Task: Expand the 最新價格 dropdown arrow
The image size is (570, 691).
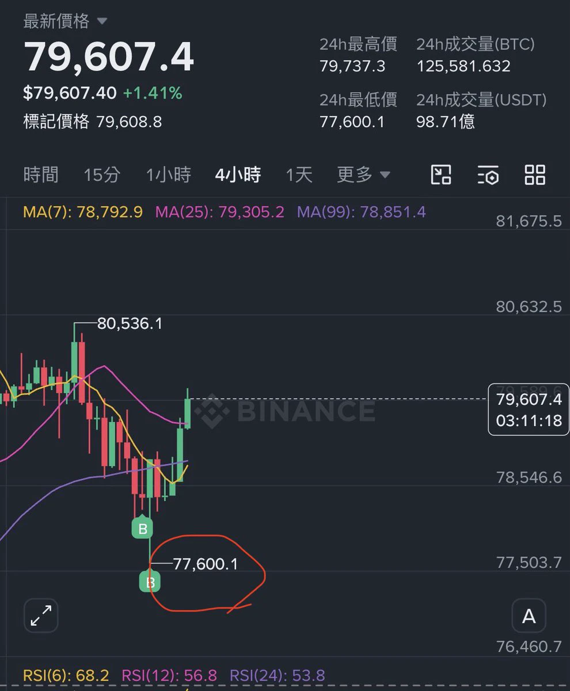Action: [102, 21]
